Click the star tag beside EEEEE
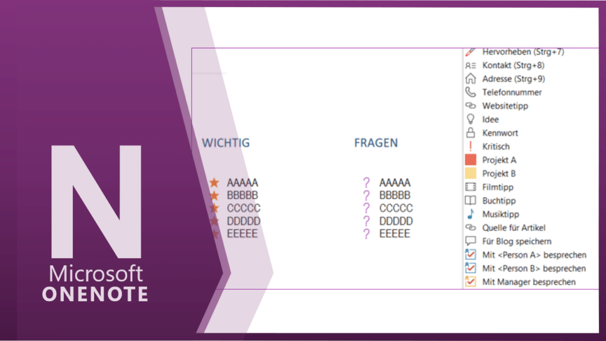The height and width of the screenshot is (341, 606). 214,233
